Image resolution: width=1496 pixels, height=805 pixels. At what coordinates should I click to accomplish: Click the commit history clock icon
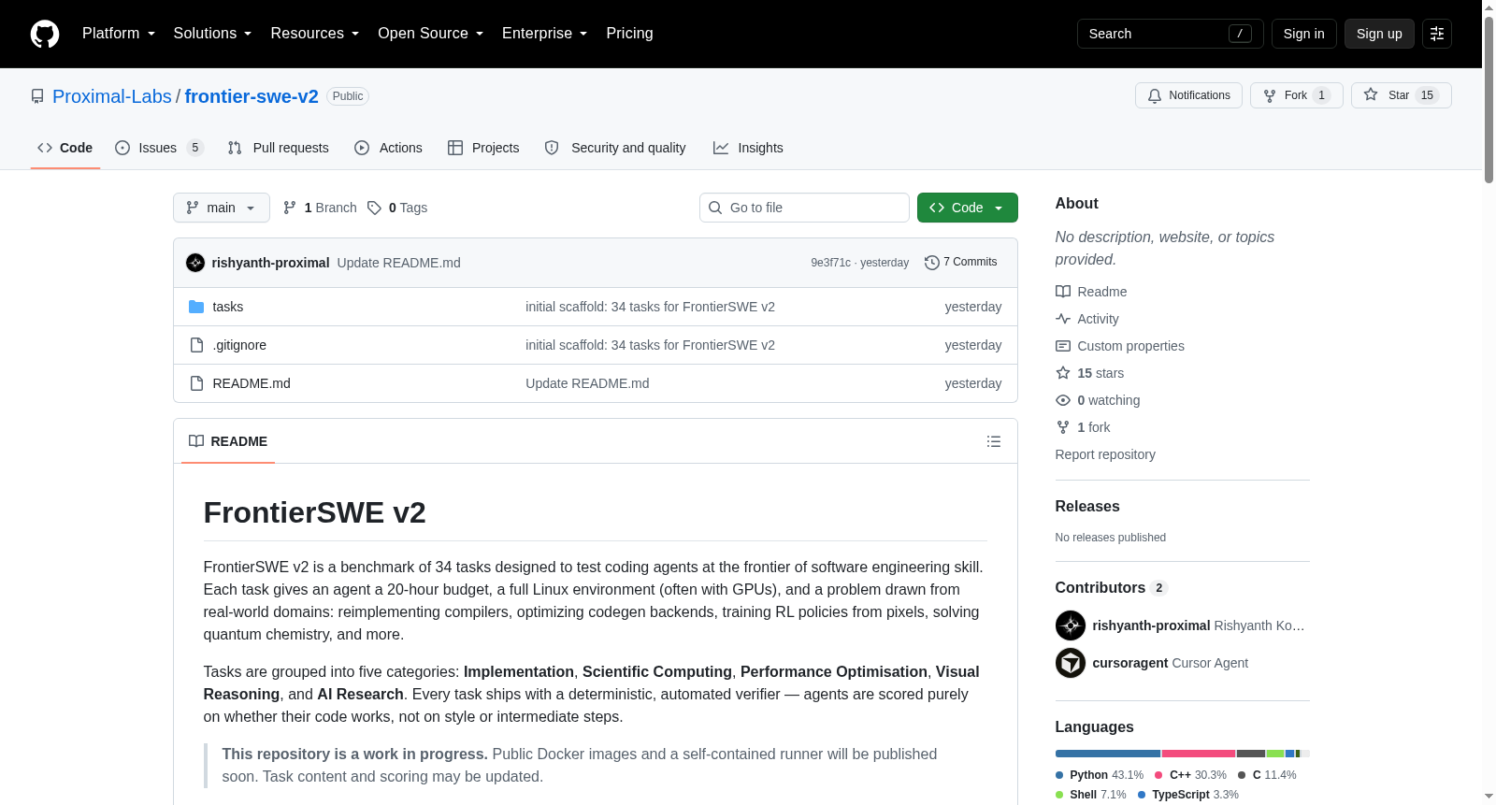click(932, 263)
